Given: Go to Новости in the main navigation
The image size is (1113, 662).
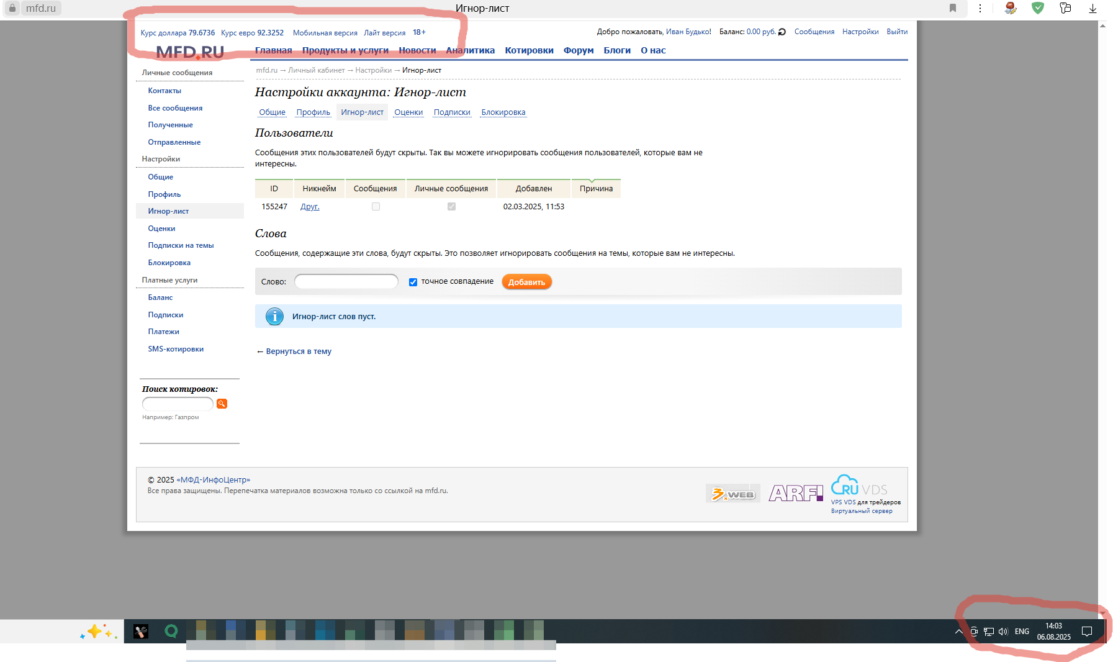Looking at the screenshot, I should (417, 50).
